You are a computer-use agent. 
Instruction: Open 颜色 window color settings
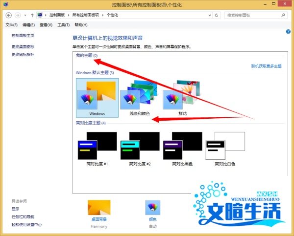[153, 214]
